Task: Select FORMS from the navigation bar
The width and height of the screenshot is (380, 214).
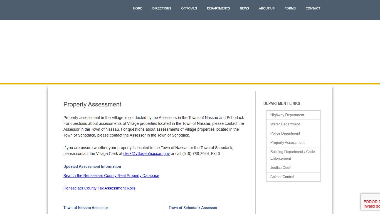Action: coord(290,8)
